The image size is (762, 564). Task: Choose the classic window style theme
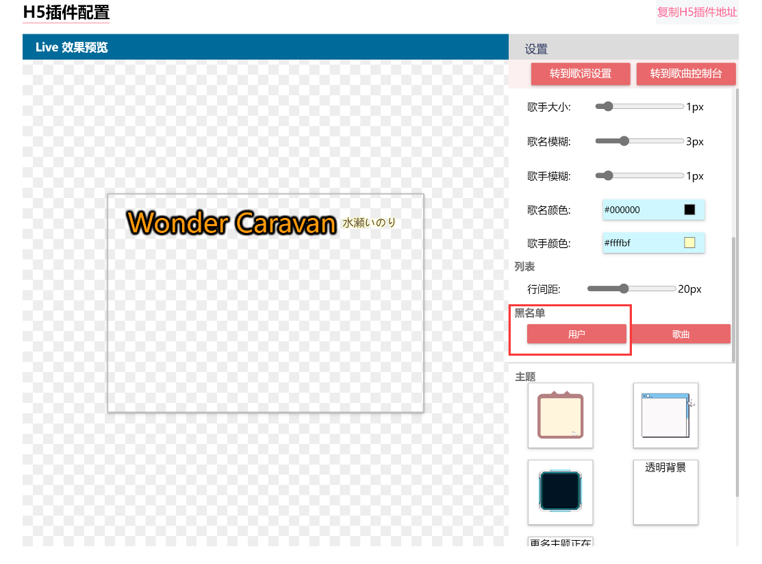click(665, 415)
